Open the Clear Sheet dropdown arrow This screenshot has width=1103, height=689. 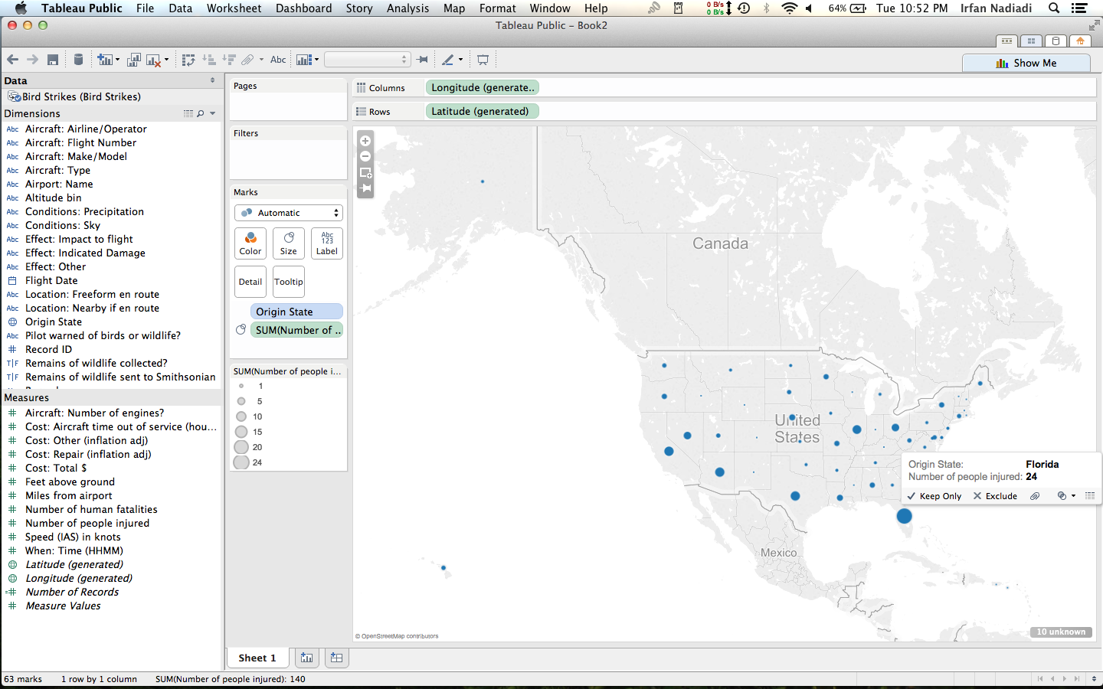(x=166, y=60)
